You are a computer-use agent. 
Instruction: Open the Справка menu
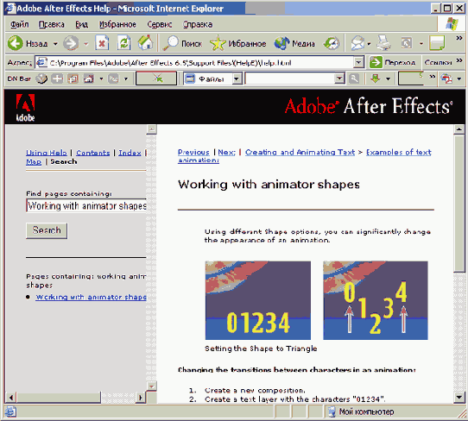[198, 24]
